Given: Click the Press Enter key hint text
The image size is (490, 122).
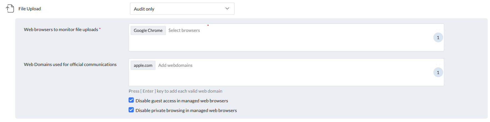Looking at the screenshot, I should point(175,91).
